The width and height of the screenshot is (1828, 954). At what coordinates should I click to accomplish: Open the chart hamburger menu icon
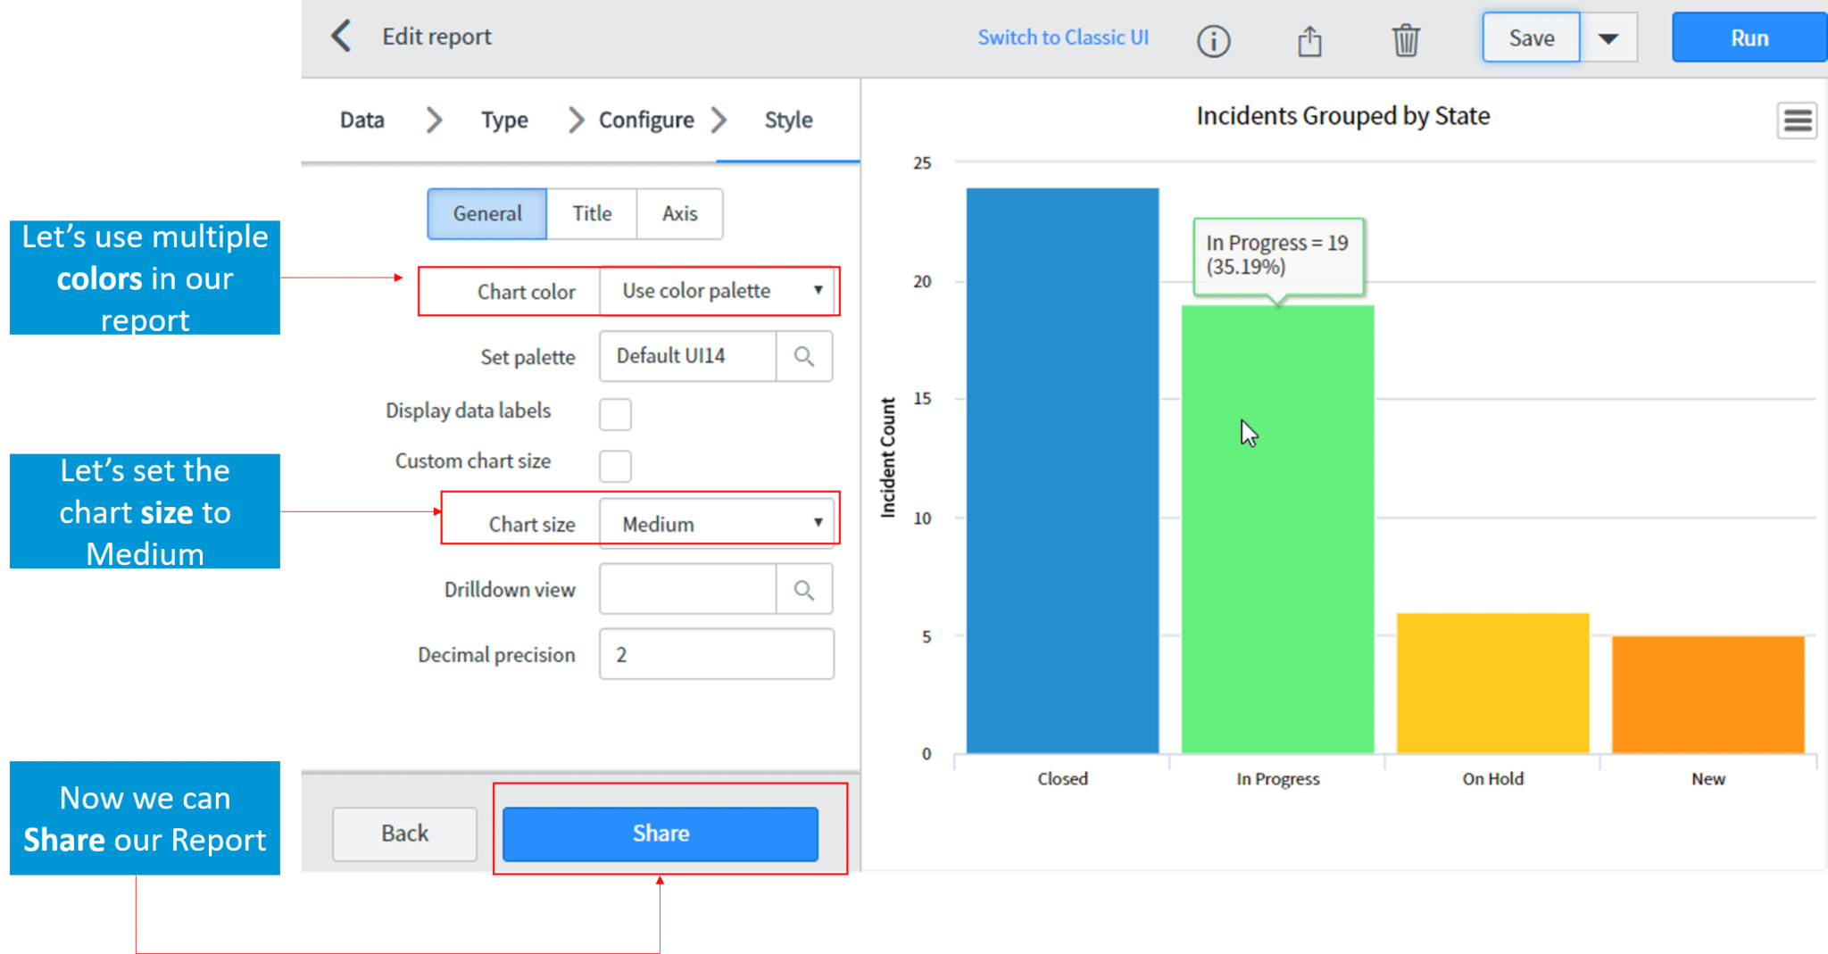click(x=1798, y=120)
